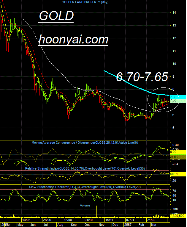Select the 0.40 label on the MACD axis
The image size is (187, 227).
175,145
